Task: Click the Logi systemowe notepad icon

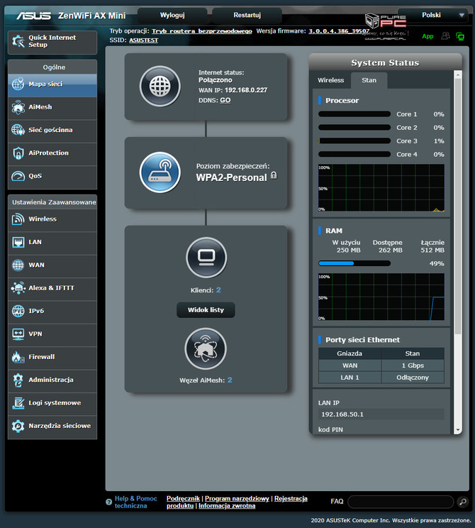Action: [x=18, y=403]
